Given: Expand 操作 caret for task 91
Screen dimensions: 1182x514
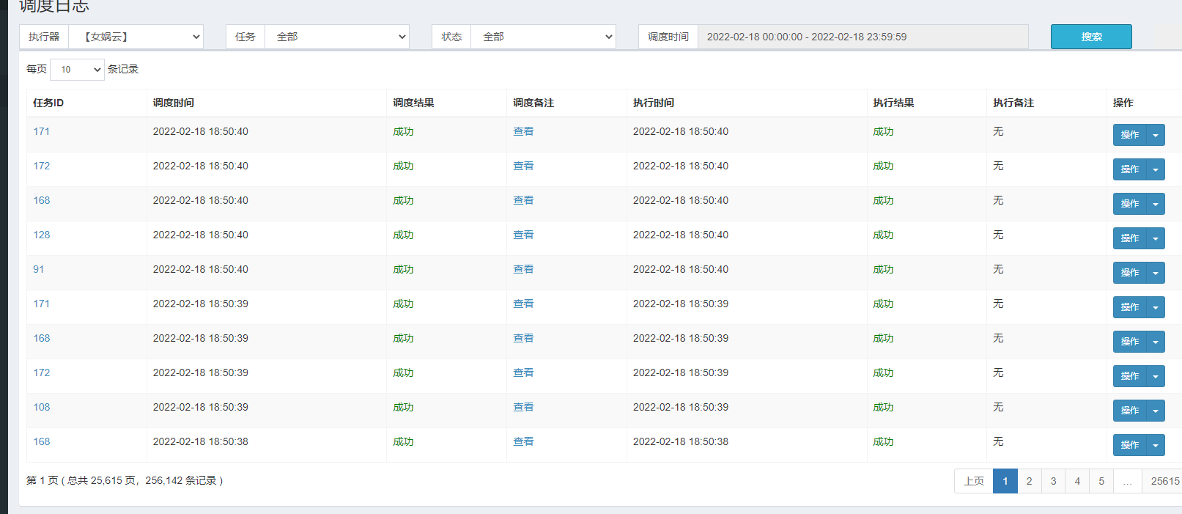Looking at the screenshot, I should point(1156,273).
